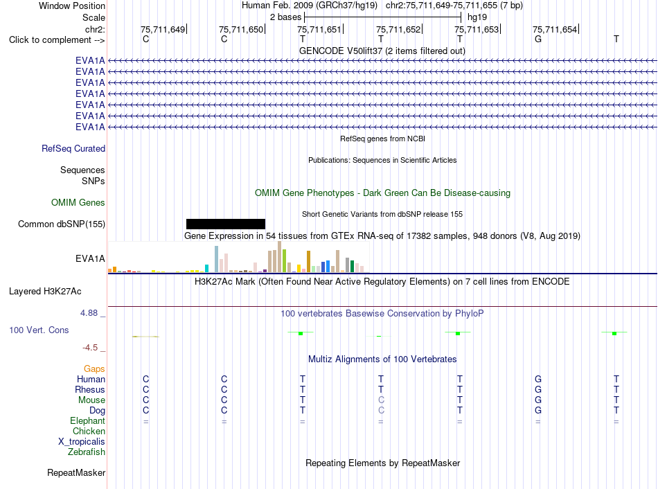Click the H3K27Ac Mark ENCODE title text
Viewport: 658px width, 489px height.
pyautogui.click(x=382, y=282)
